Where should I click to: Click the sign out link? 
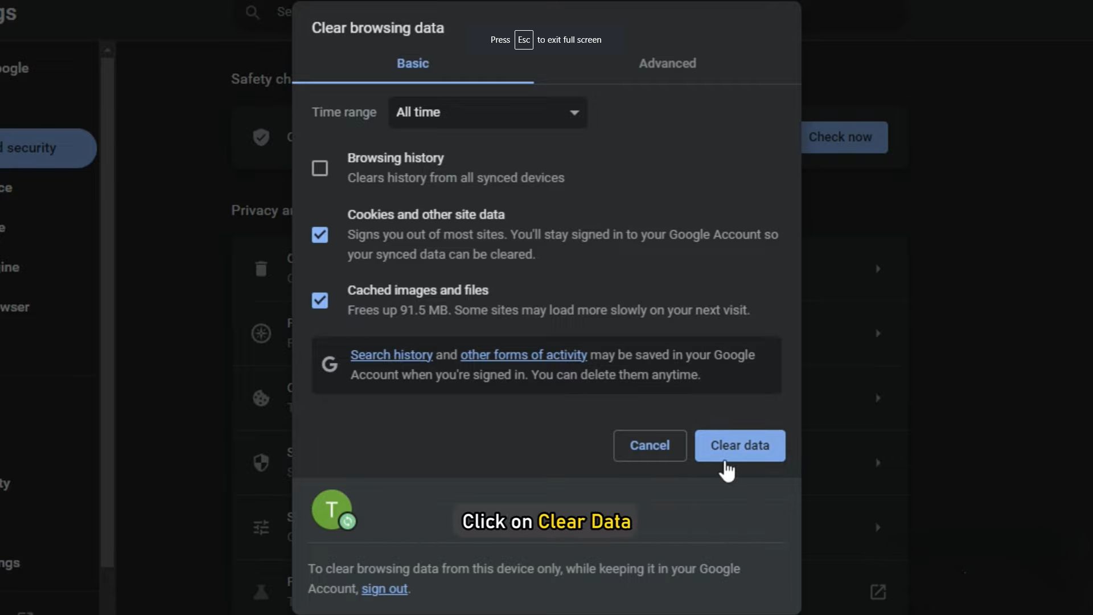click(384, 589)
